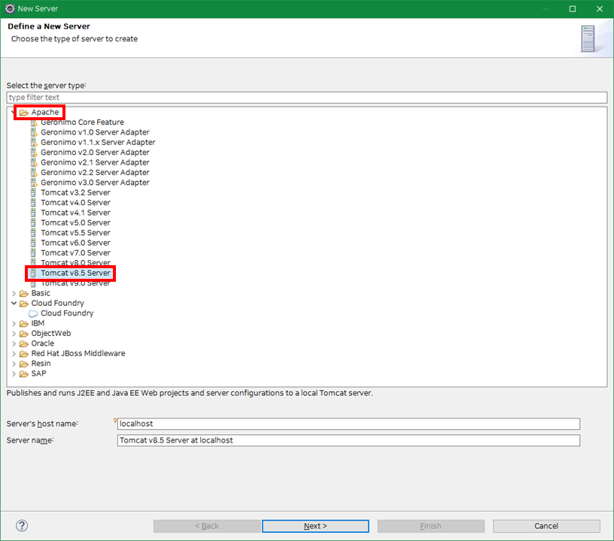Viewport: 614px width, 541px height.
Task: Select Tomcat v6.0 Server entry
Action: [75, 243]
